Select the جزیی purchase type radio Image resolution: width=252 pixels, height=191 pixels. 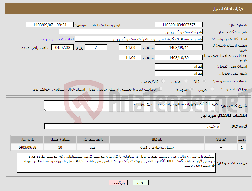[x=212, y=89]
